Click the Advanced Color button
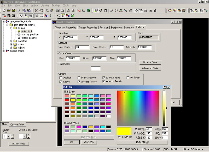This screenshot has width=209, height=152. click(150, 68)
